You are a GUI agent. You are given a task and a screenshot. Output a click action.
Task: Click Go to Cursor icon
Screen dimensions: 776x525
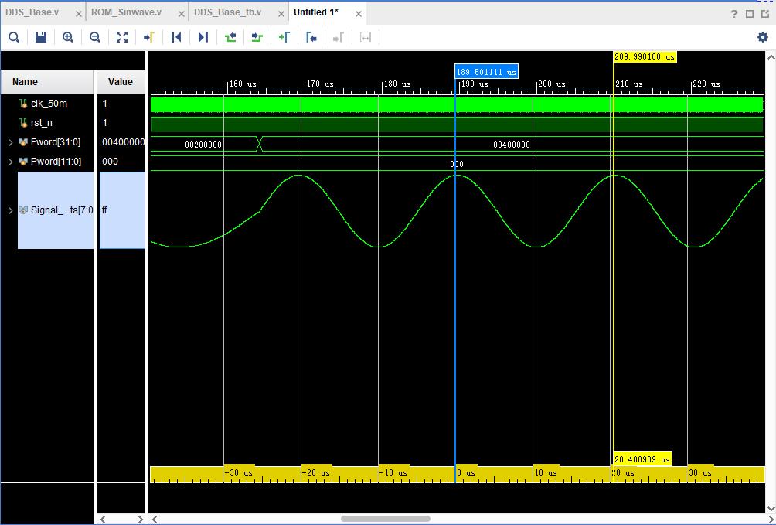149,37
